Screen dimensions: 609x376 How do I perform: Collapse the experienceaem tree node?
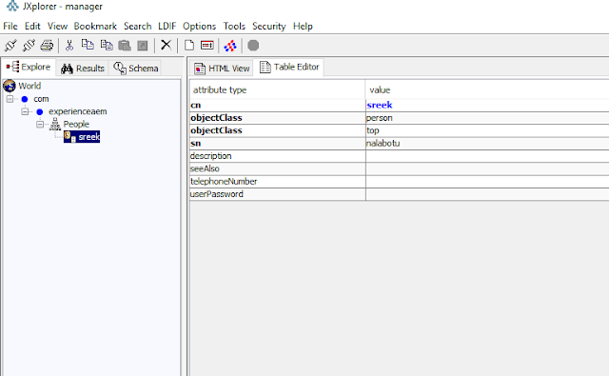pyautogui.click(x=25, y=111)
